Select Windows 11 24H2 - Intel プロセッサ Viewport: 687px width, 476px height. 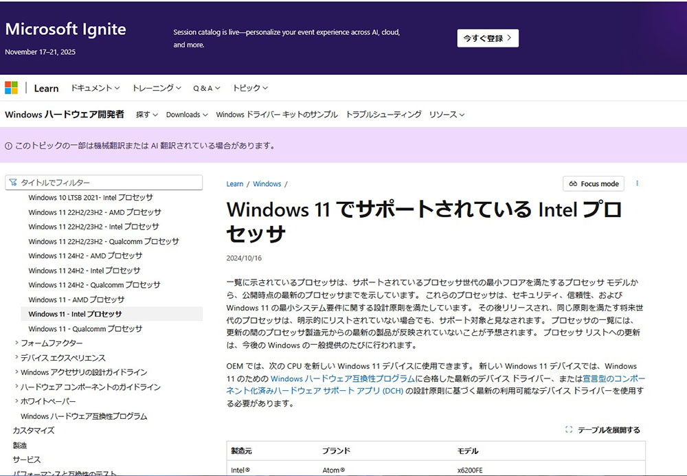coord(84,271)
